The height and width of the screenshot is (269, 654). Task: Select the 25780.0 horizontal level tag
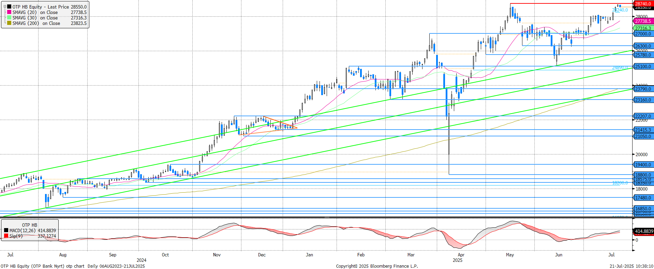coord(643,55)
